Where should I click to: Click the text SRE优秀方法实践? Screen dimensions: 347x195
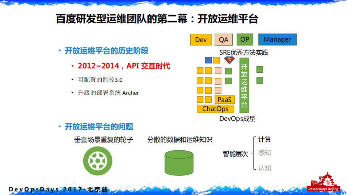(x=244, y=52)
